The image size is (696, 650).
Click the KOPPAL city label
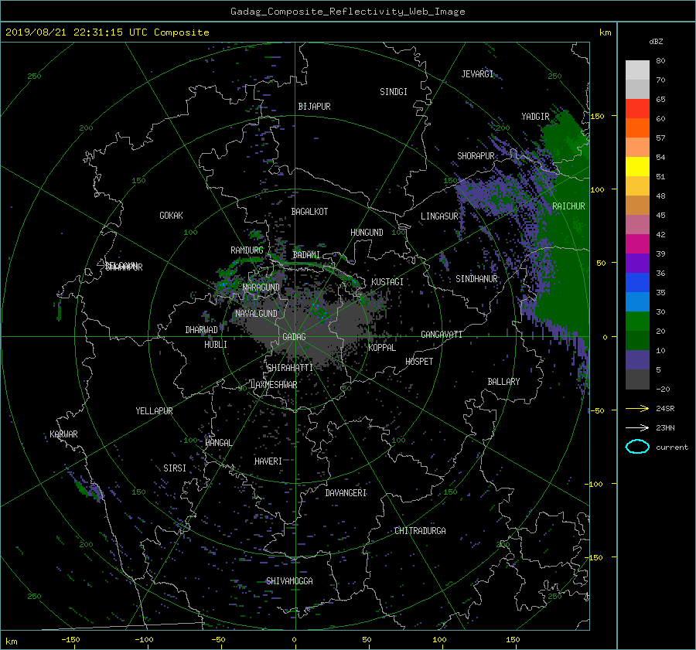[x=382, y=348]
